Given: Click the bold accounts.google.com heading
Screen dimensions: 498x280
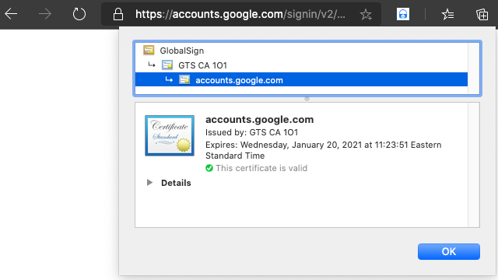Looking at the screenshot, I should 259,119.
